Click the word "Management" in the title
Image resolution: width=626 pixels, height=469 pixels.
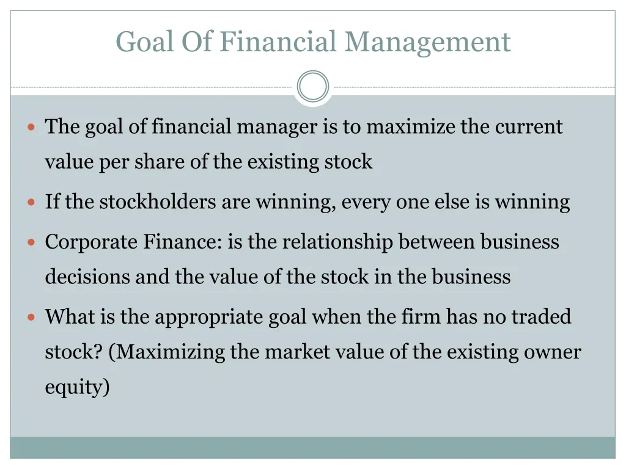tap(427, 42)
